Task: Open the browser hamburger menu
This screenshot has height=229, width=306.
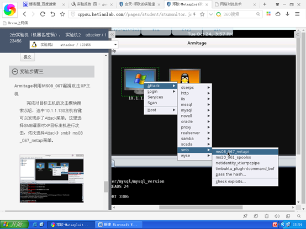Action: 297,14
